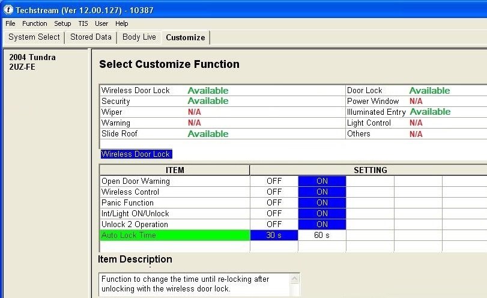
Task: Select the Int/Light ON/Unlock item
Action: coord(175,213)
